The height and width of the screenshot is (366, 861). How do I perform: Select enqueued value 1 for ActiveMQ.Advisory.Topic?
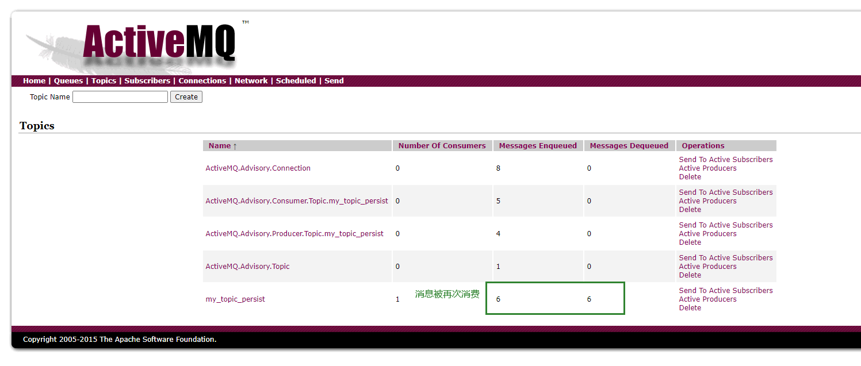(x=498, y=267)
